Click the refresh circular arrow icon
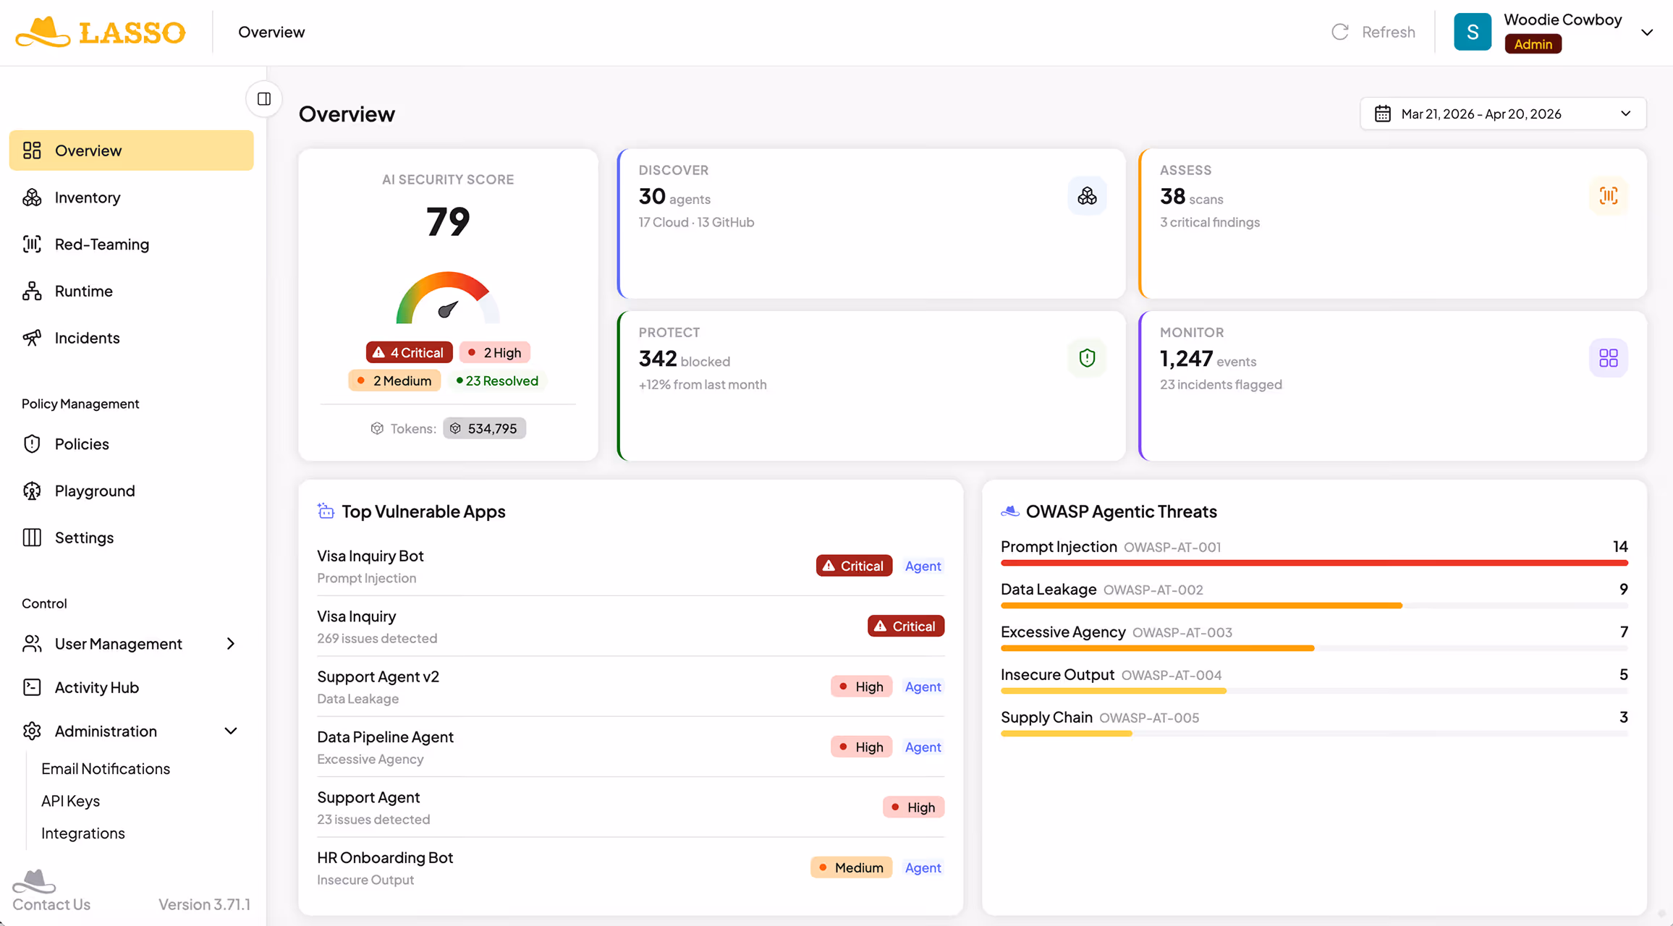This screenshot has width=1673, height=926. (1340, 32)
